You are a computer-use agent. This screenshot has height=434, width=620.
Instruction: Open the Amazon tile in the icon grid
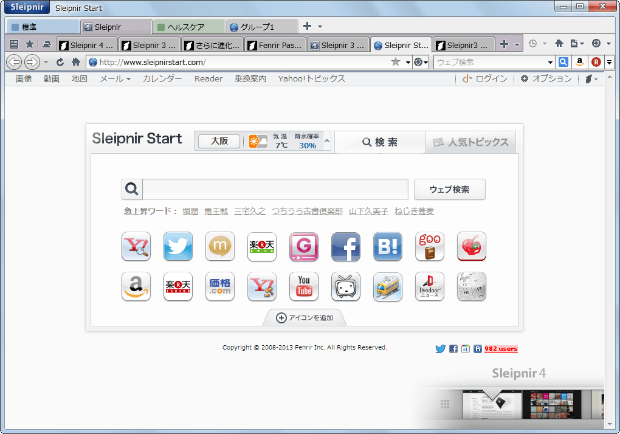(x=136, y=286)
